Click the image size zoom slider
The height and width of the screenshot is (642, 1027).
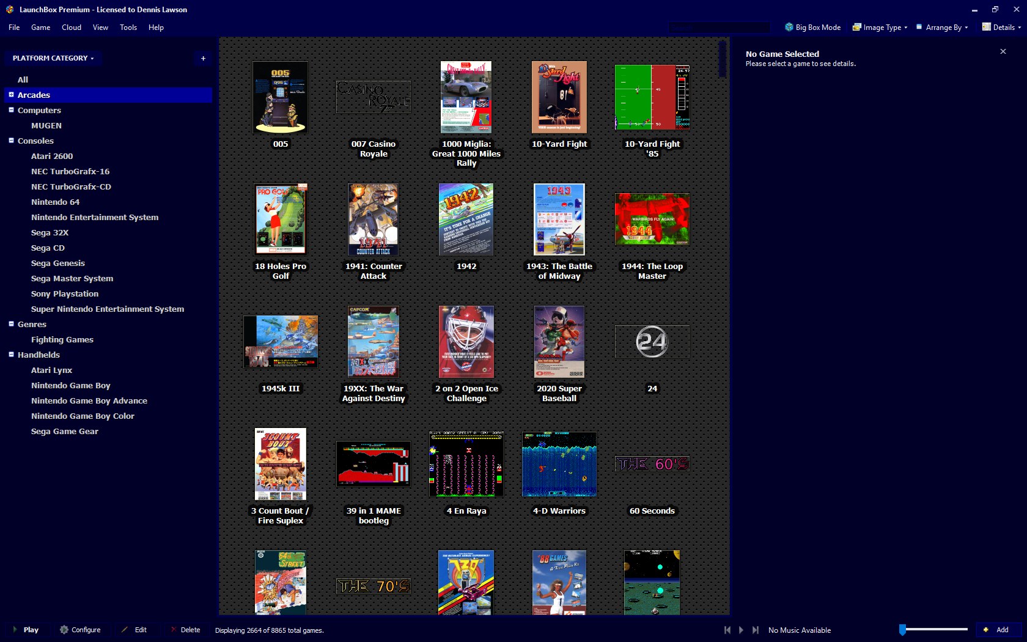933,629
